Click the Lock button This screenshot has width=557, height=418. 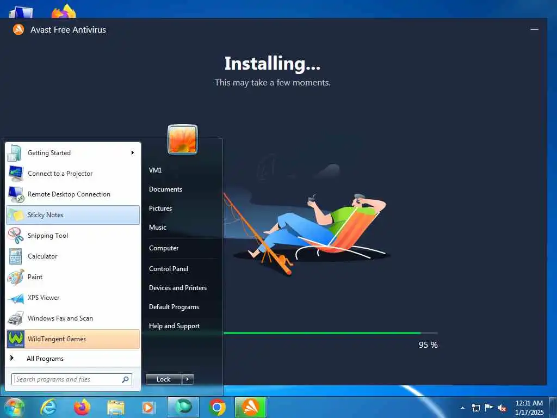[164, 379]
